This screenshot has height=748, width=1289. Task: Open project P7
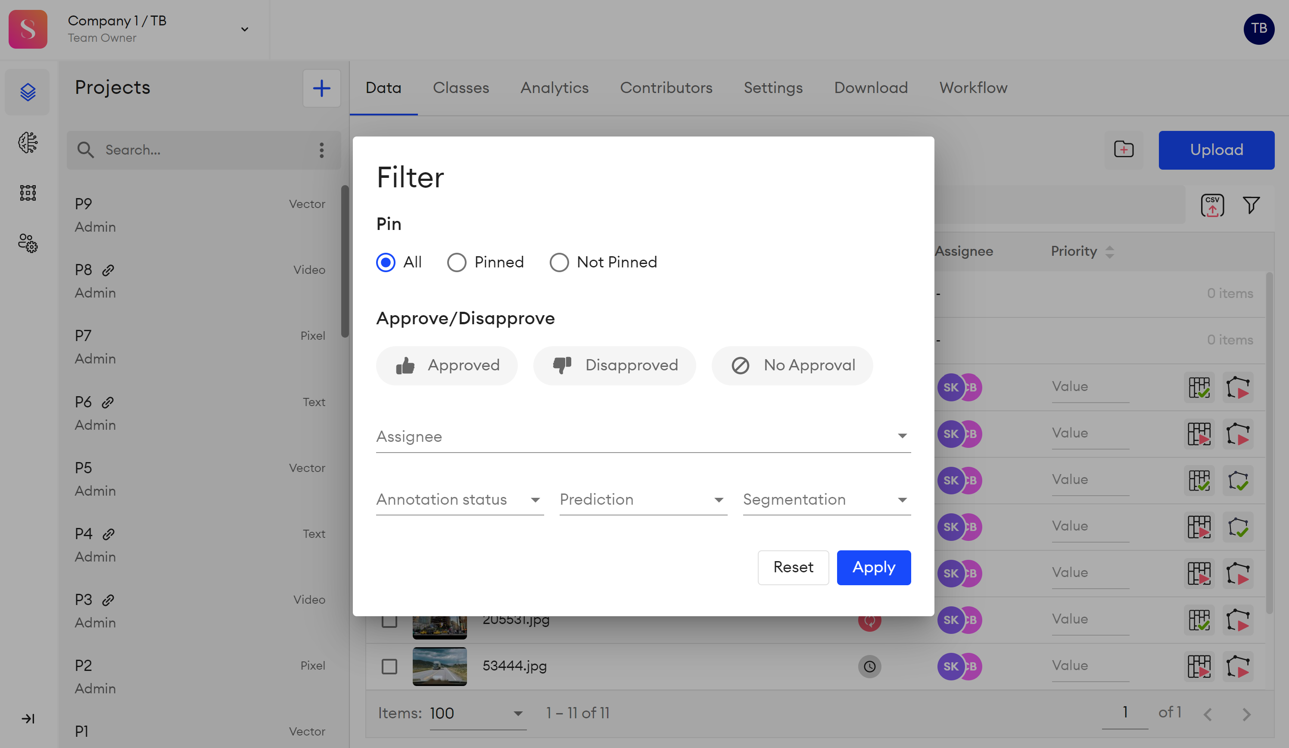pyautogui.click(x=200, y=347)
